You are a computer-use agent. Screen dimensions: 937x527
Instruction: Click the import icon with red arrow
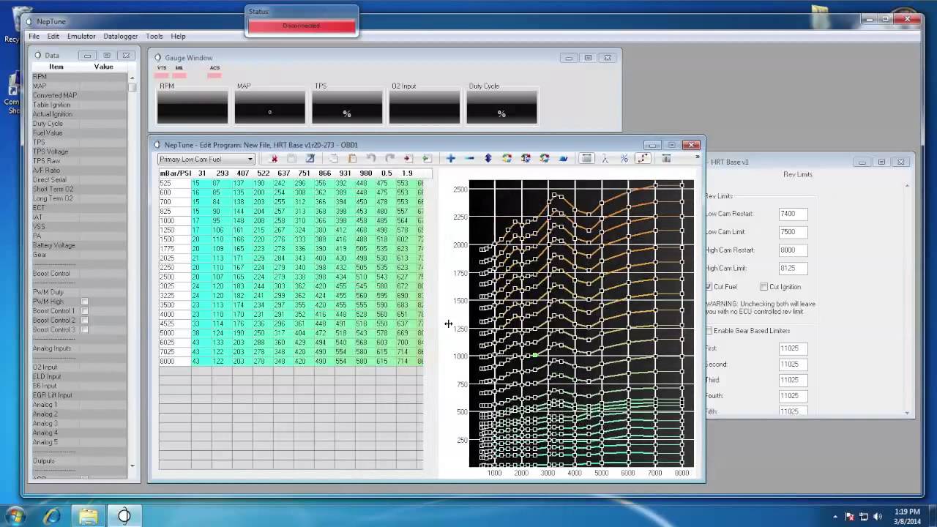tap(408, 158)
